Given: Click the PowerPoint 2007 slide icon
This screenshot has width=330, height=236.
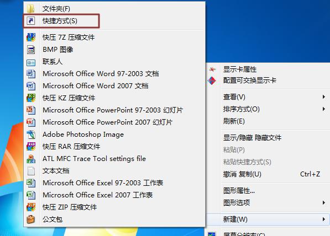Looking at the screenshot, I should tap(31, 122).
